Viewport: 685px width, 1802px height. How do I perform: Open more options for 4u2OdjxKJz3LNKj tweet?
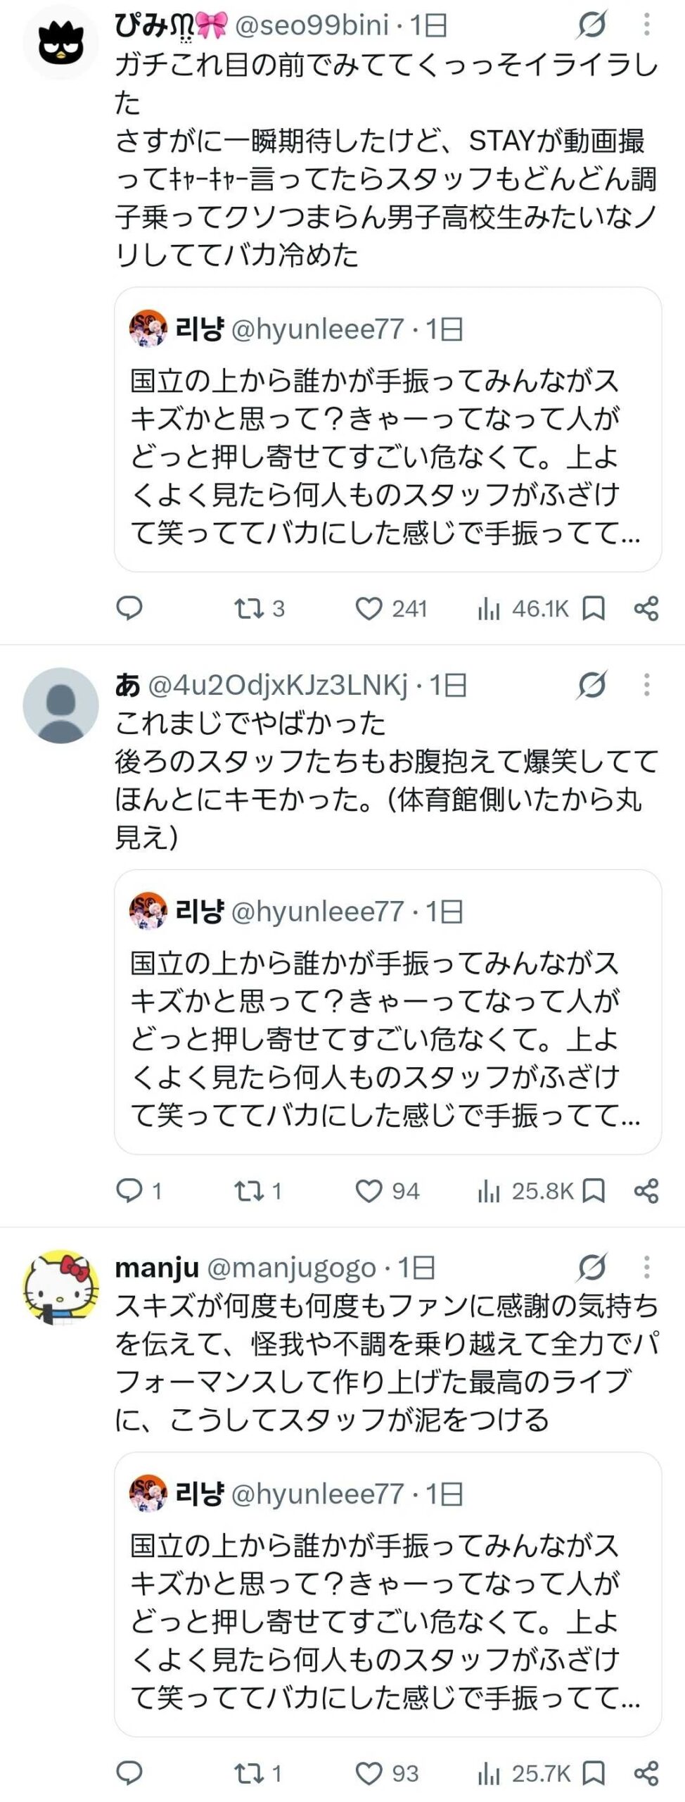pyautogui.click(x=646, y=685)
